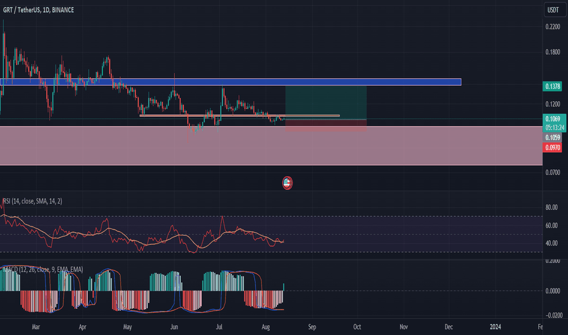Click the -0.0200 MACD scale label
The image size is (568, 335).
(553, 316)
